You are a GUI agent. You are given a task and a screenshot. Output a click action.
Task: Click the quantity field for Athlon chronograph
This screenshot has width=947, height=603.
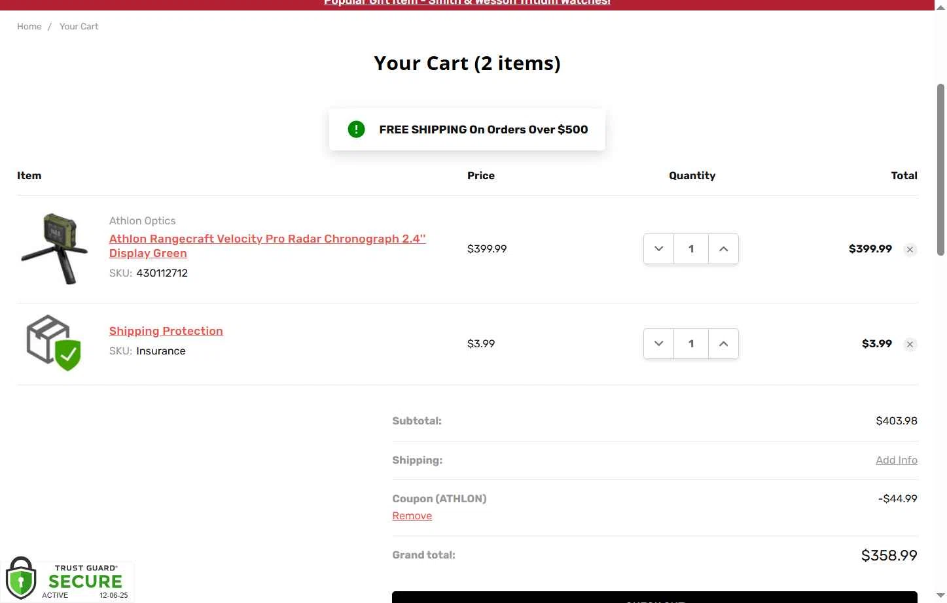pos(691,249)
